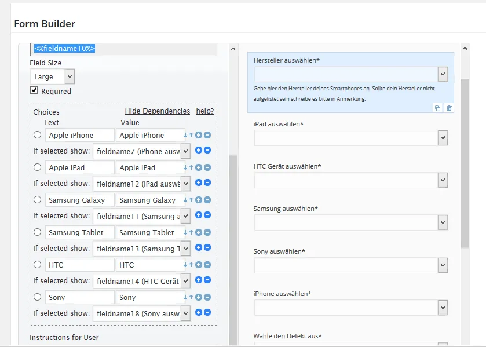Add dependency for fieldname13 row

coord(199,247)
